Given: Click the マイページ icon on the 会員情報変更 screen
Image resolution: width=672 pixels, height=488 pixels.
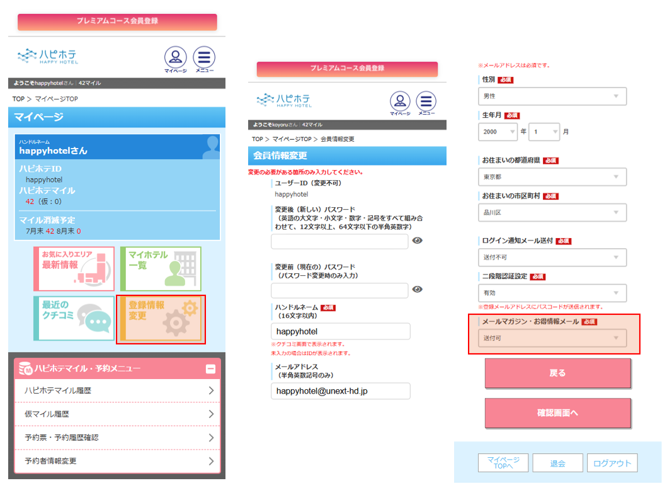Looking at the screenshot, I should (400, 103).
